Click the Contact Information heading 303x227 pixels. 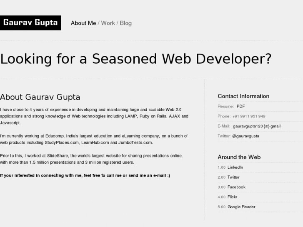(x=243, y=96)
